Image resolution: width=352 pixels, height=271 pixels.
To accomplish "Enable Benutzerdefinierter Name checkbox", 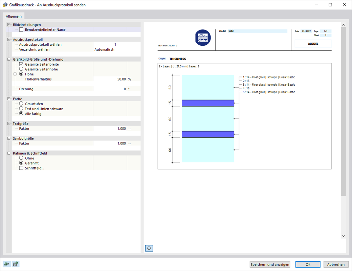I will tap(21, 29).
